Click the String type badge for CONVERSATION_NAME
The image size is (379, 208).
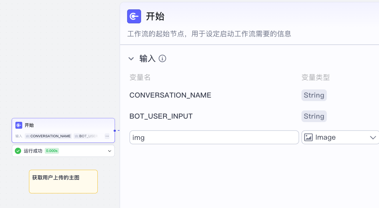tap(314, 95)
